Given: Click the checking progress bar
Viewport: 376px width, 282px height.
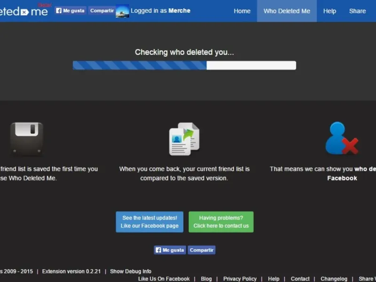Looking at the screenshot, I should coord(184,65).
